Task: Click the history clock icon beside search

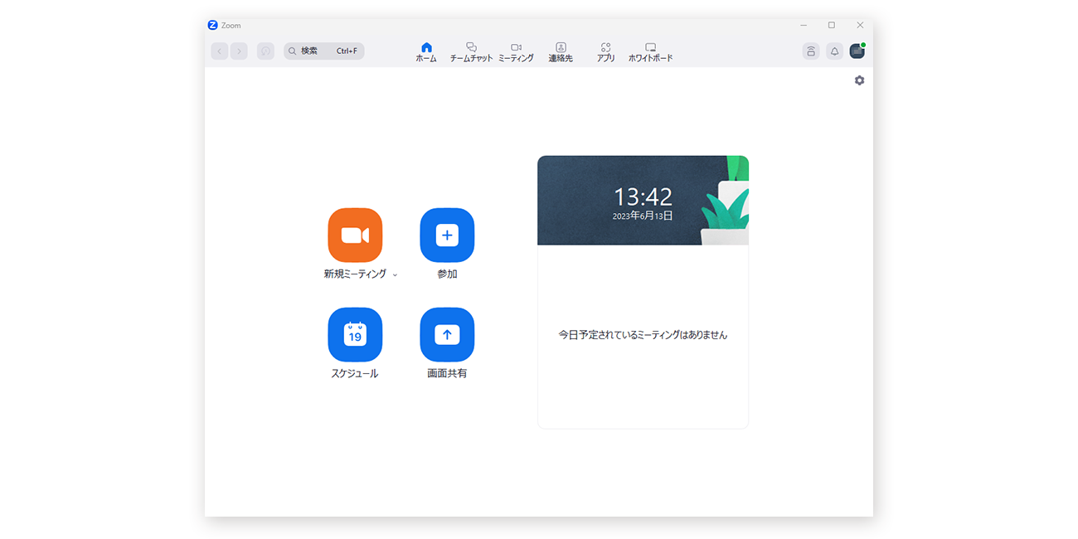Action: [x=265, y=51]
